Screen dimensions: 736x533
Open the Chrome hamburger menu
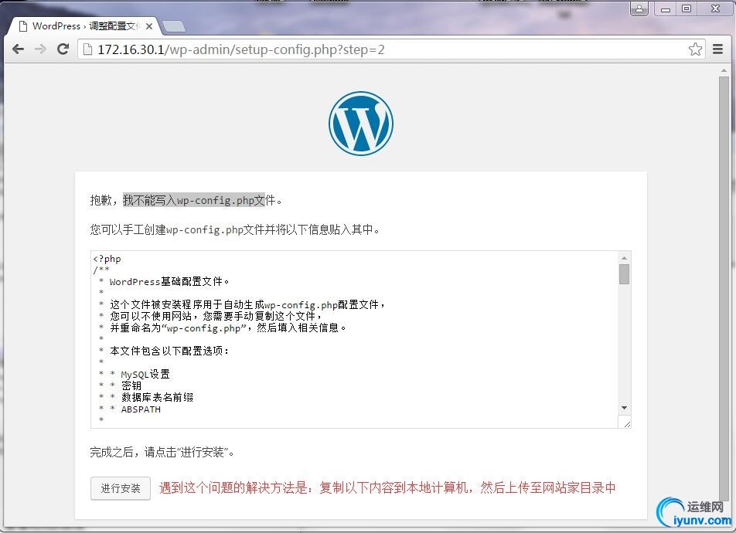coord(717,49)
